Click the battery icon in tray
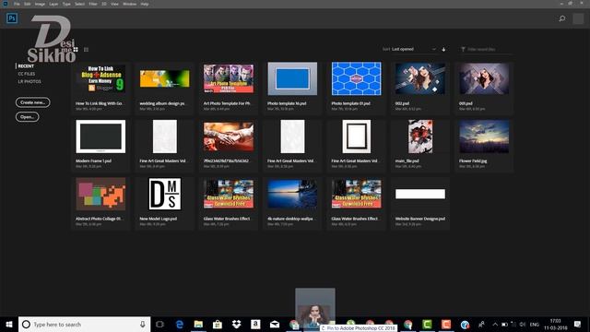Image resolution: width=590 pixels, height=332 pixels. tap(504, 324)
